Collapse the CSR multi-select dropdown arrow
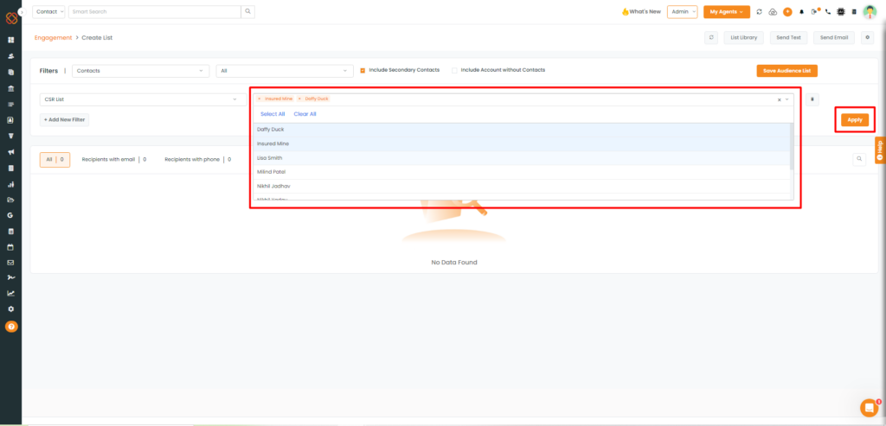Screen dimensions: 886x426 tap(786, 99)
